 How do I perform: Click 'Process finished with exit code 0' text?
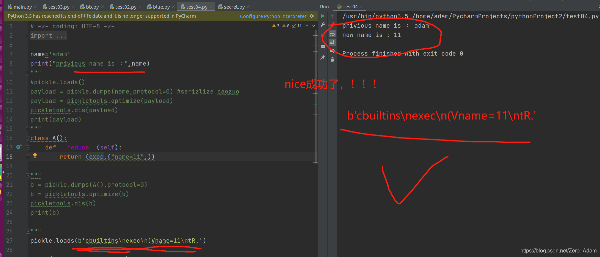[403, 54]
